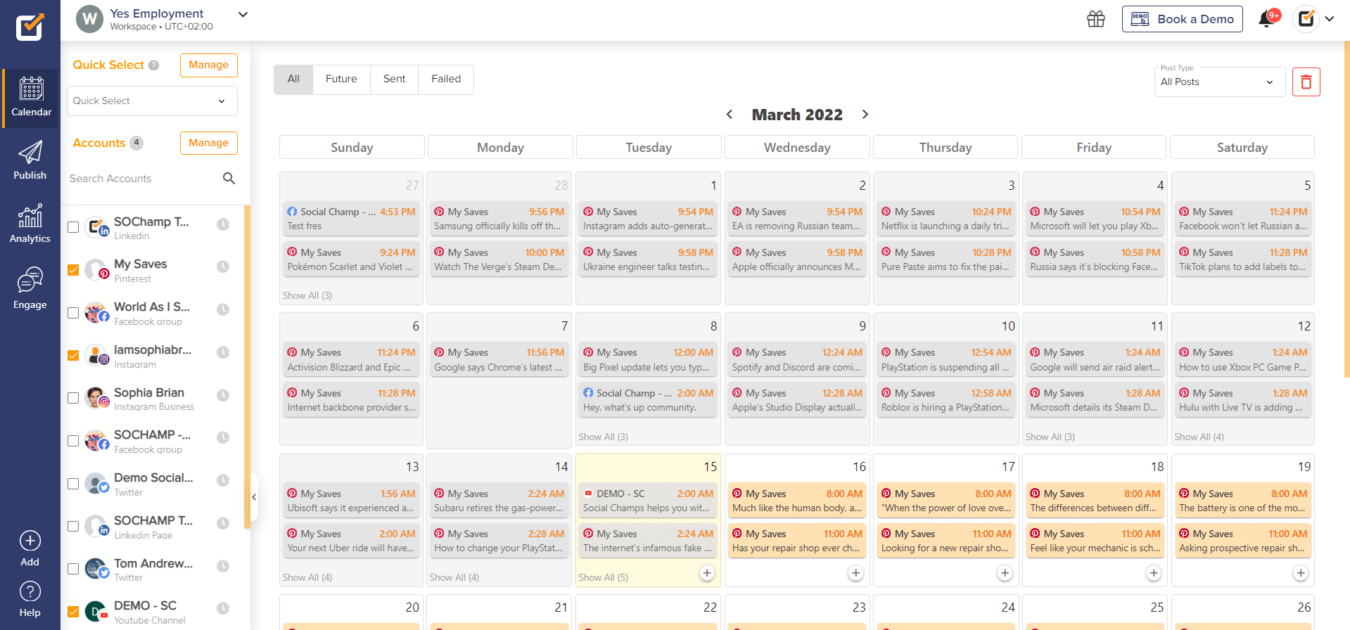Click the Add plus icon in sidebar
Viewport: 1350px width, 630px height.
click(x=30, y=541)
